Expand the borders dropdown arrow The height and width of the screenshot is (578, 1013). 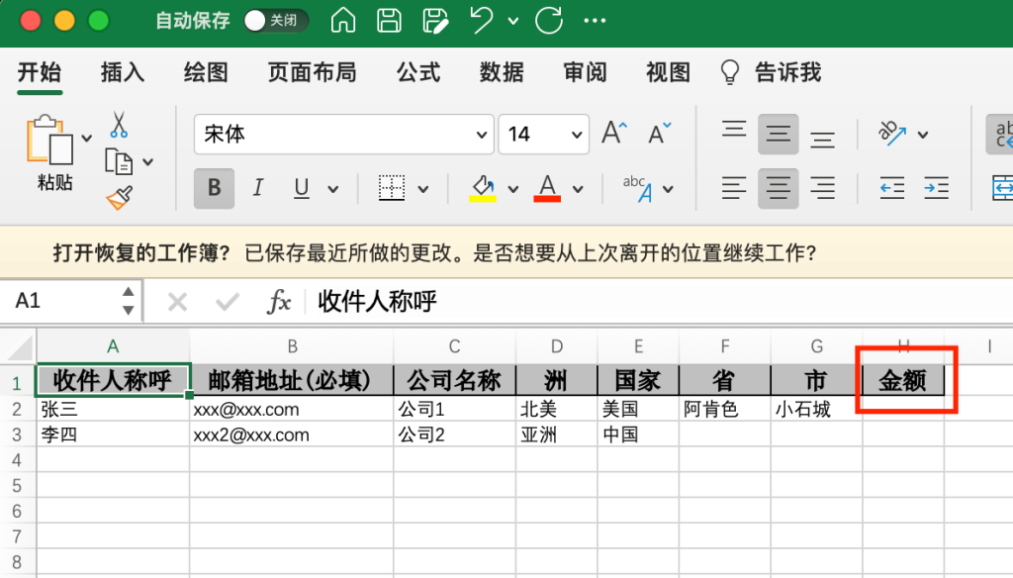point(423,188)
